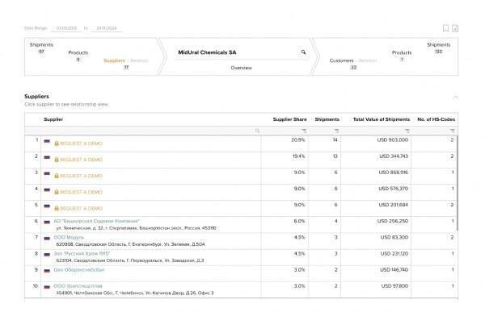Click the date range start field
485x312 pixels.
(66, 28)
